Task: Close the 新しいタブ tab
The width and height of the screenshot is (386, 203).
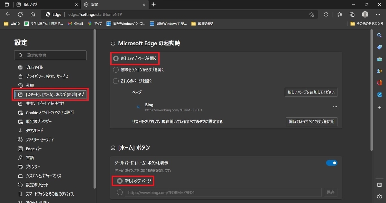Action: point(76,4)
